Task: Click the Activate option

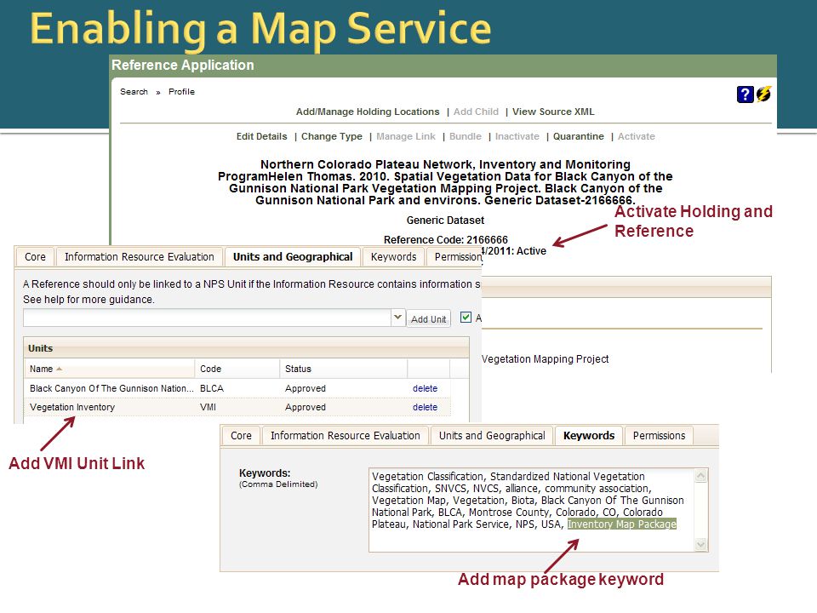Action: coord(637,136)
